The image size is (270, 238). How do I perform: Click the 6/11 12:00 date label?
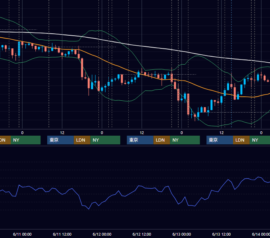click(62, 234)
